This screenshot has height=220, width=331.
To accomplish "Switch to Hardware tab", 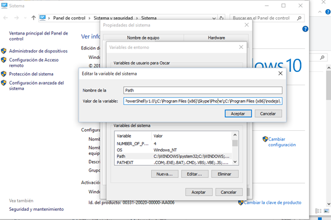I will 217,37.
